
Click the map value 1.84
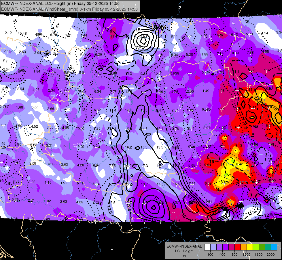click(37, 71)
